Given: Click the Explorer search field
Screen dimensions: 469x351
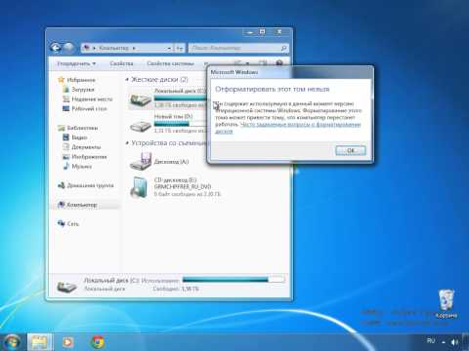Looking at the screenshot, I should (x=238, y=48).
